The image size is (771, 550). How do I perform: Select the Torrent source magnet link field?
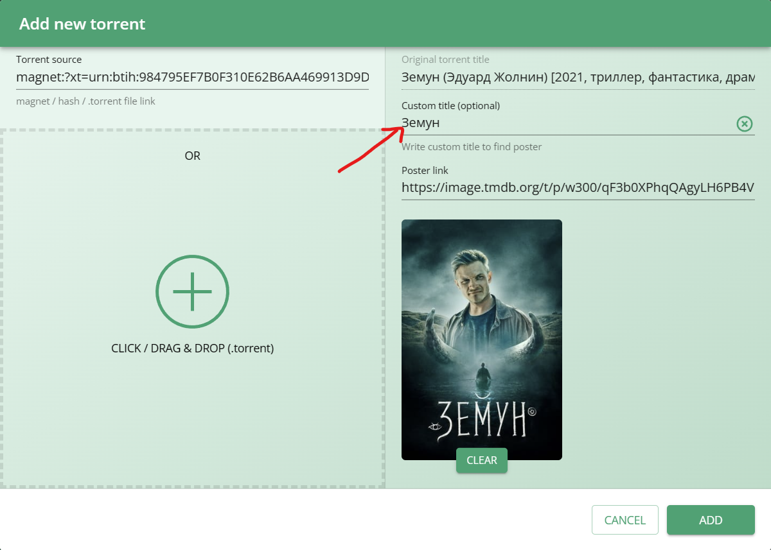click(x=193, y=77)
